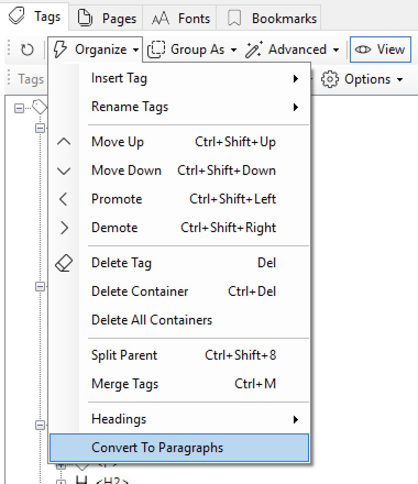Click the Move Down chevron icon

(64, 170)
